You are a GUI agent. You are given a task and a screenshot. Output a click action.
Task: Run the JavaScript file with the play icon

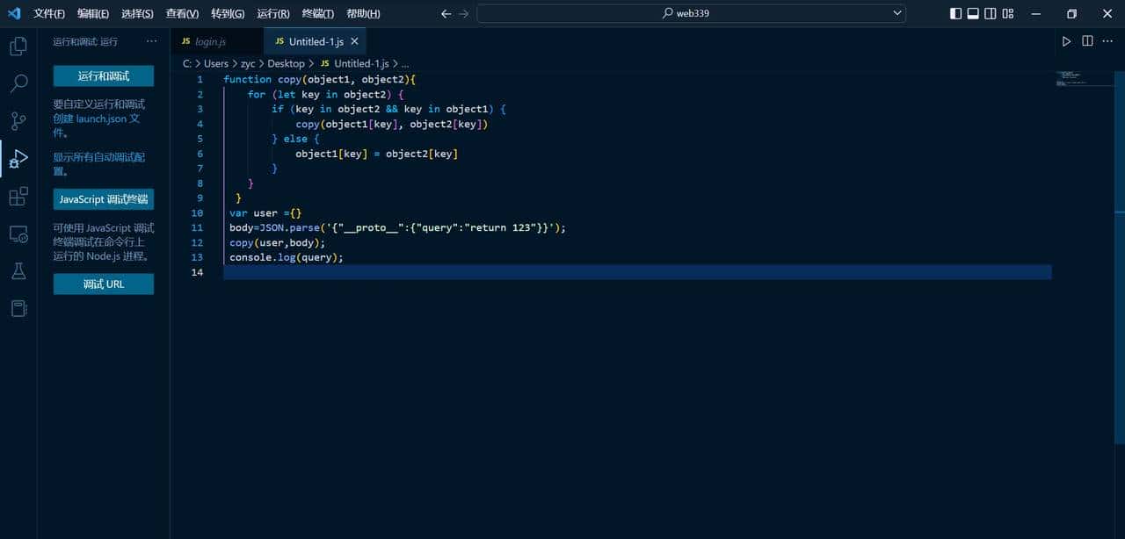pyautogui.click(x=1066, y=40)
